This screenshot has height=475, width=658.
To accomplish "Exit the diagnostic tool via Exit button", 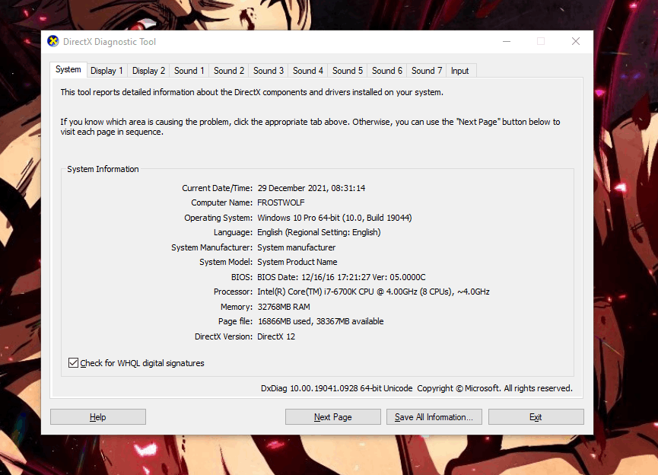I will tap(536, 417).
